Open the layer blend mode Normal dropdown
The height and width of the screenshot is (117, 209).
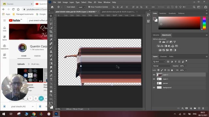click(x=162, y=66)
